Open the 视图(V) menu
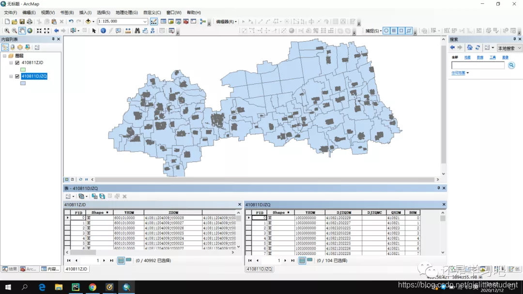This screenshot has width=523, height=294. click(47, 13)
